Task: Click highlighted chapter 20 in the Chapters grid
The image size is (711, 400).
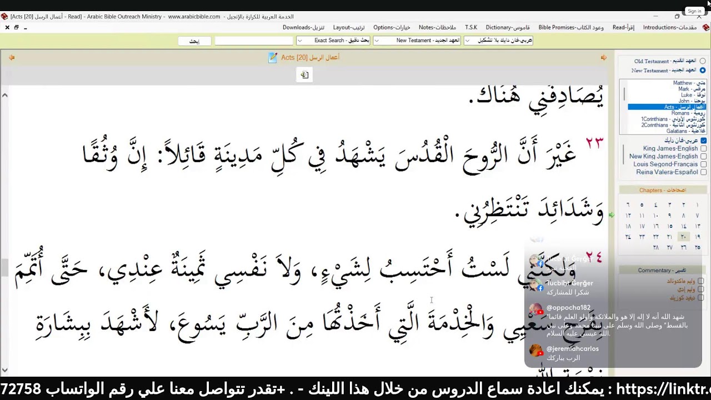Action: (684, 237)
